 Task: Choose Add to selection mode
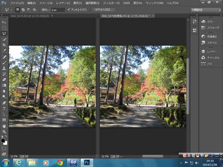23,10
